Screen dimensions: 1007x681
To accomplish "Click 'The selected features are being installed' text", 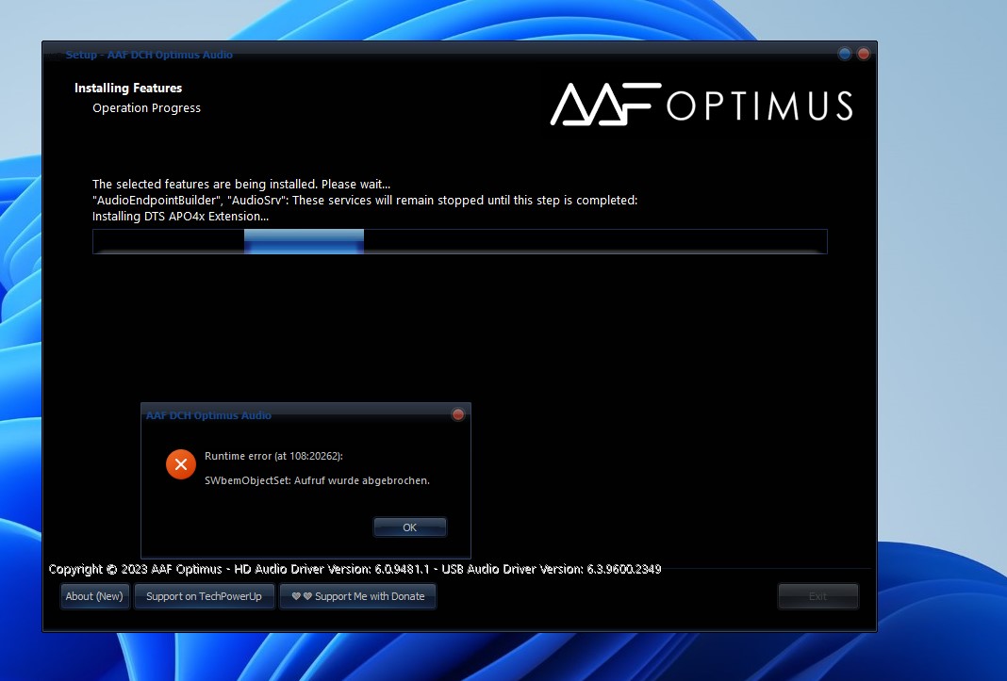I will click(241, 185).
